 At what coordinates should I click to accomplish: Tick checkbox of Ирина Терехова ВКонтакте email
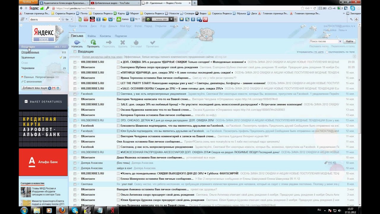pos(75,78)
